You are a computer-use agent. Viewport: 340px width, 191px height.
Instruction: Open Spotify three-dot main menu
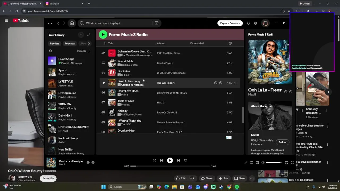[50, 23]
